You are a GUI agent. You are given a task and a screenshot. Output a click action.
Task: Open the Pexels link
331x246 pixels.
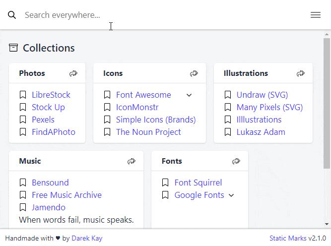point(43,120)
